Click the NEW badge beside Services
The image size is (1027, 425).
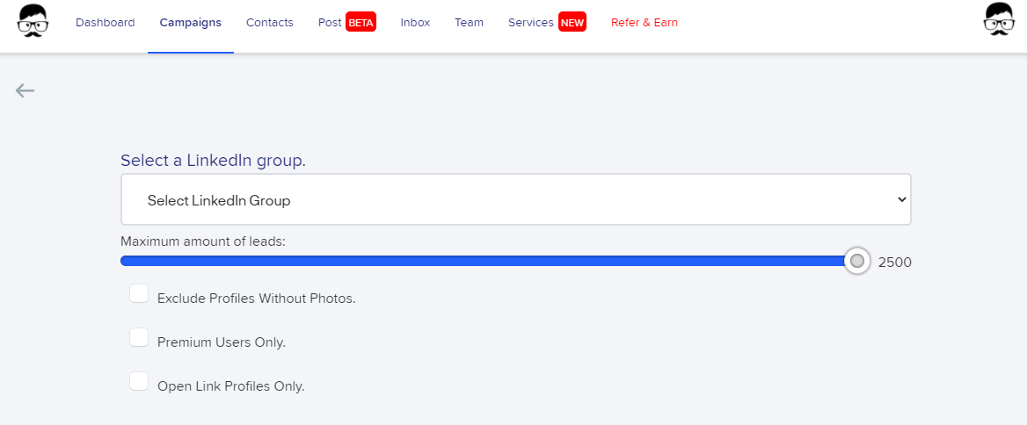pos(572,22)
